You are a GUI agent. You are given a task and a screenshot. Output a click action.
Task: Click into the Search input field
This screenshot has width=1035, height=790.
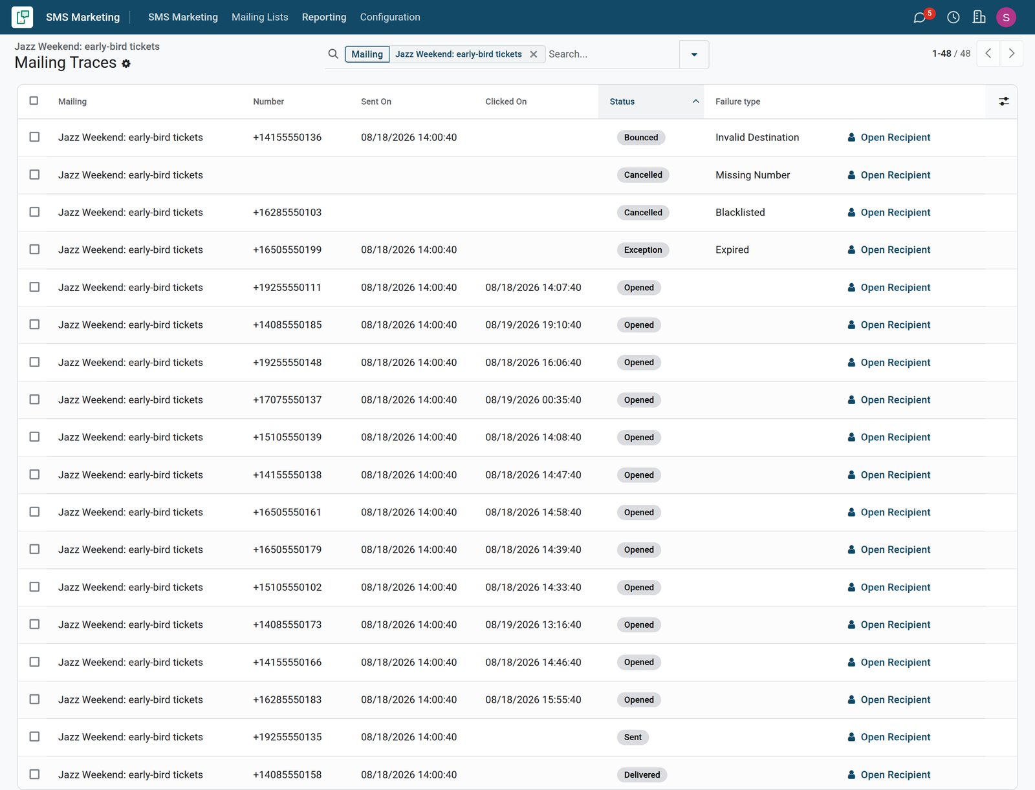click(611, 54)
